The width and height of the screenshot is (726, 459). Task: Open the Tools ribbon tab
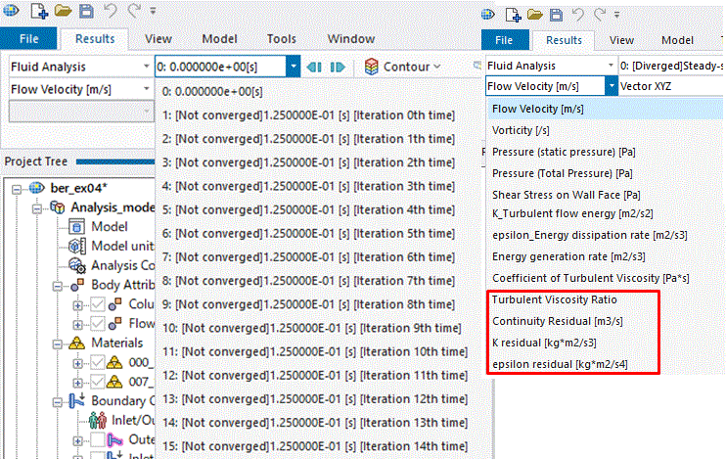[x=282, y=39]
